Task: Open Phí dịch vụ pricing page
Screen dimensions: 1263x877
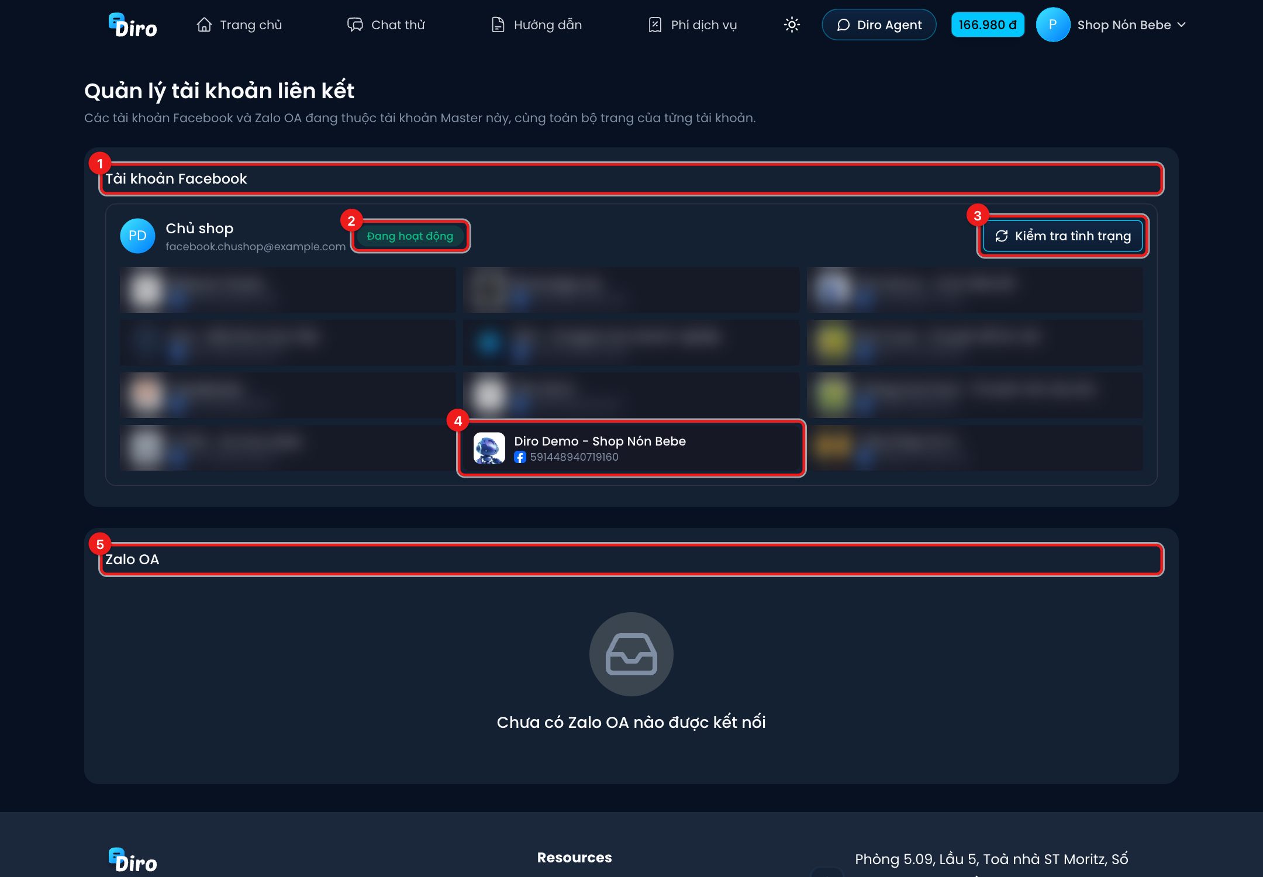Action: tap(692, 25)
